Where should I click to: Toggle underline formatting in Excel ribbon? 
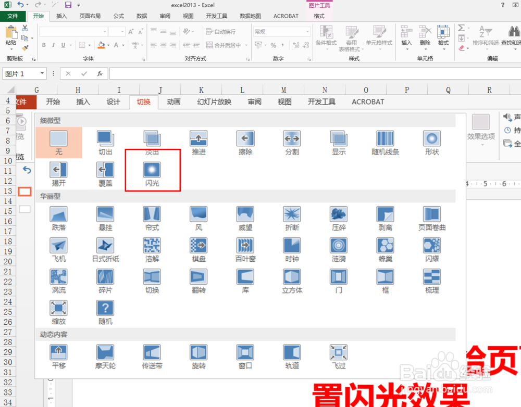tap(63, 45)
